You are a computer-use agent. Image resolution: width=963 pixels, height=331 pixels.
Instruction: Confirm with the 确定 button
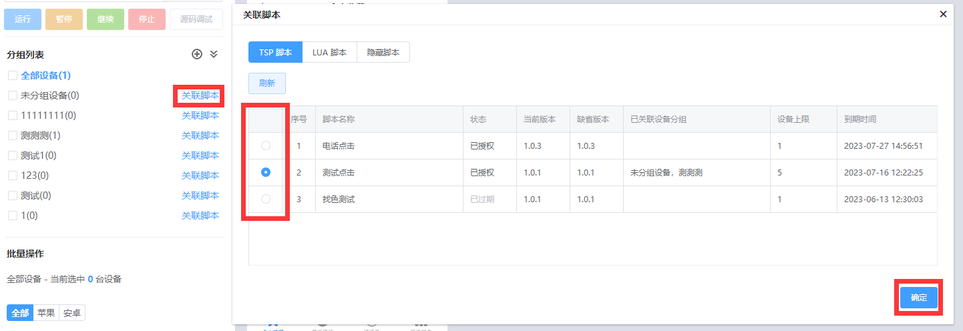tap(919, 298)
